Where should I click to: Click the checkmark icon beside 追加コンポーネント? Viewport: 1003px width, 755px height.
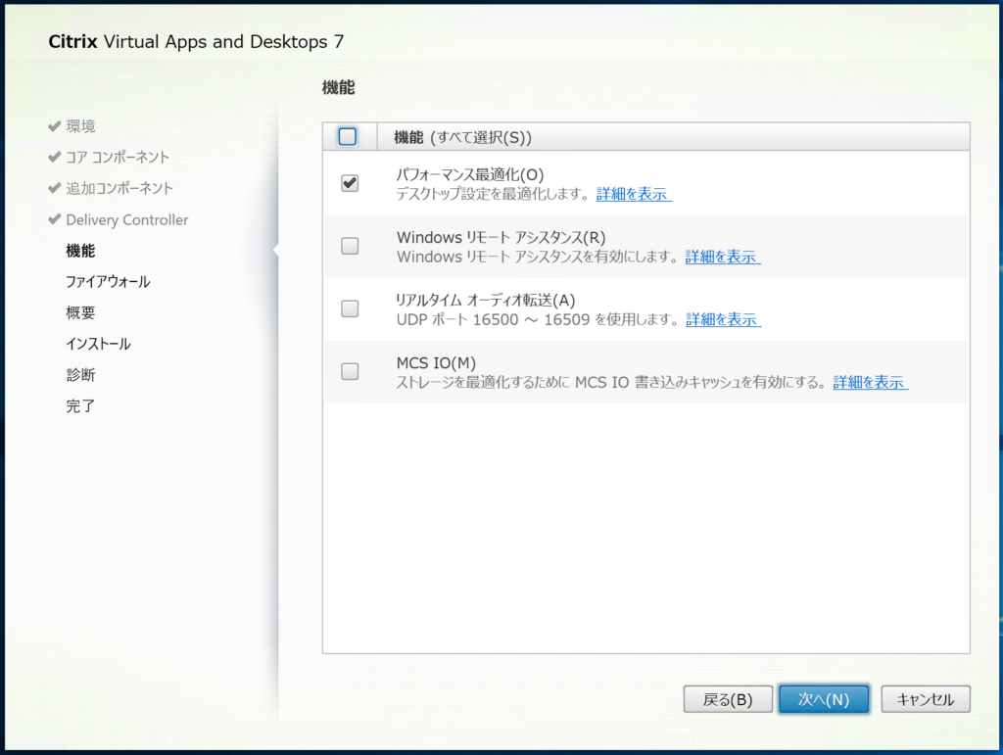pos(55,188)
